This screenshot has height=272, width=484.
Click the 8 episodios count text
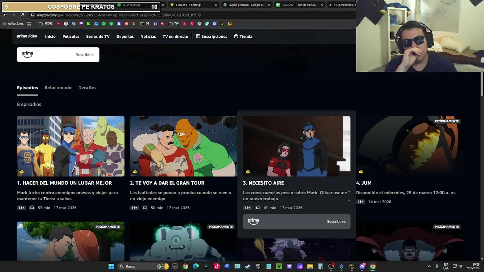(x=29, y=104)
